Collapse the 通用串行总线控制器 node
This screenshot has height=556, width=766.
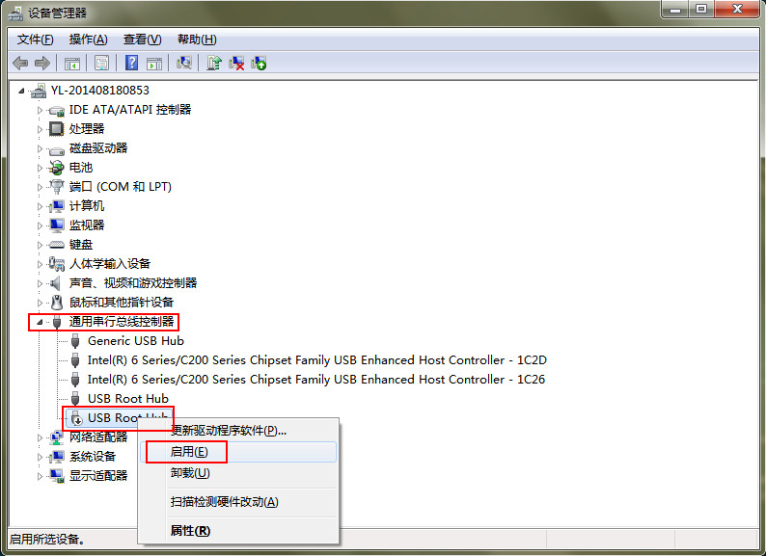pos(41,322)
